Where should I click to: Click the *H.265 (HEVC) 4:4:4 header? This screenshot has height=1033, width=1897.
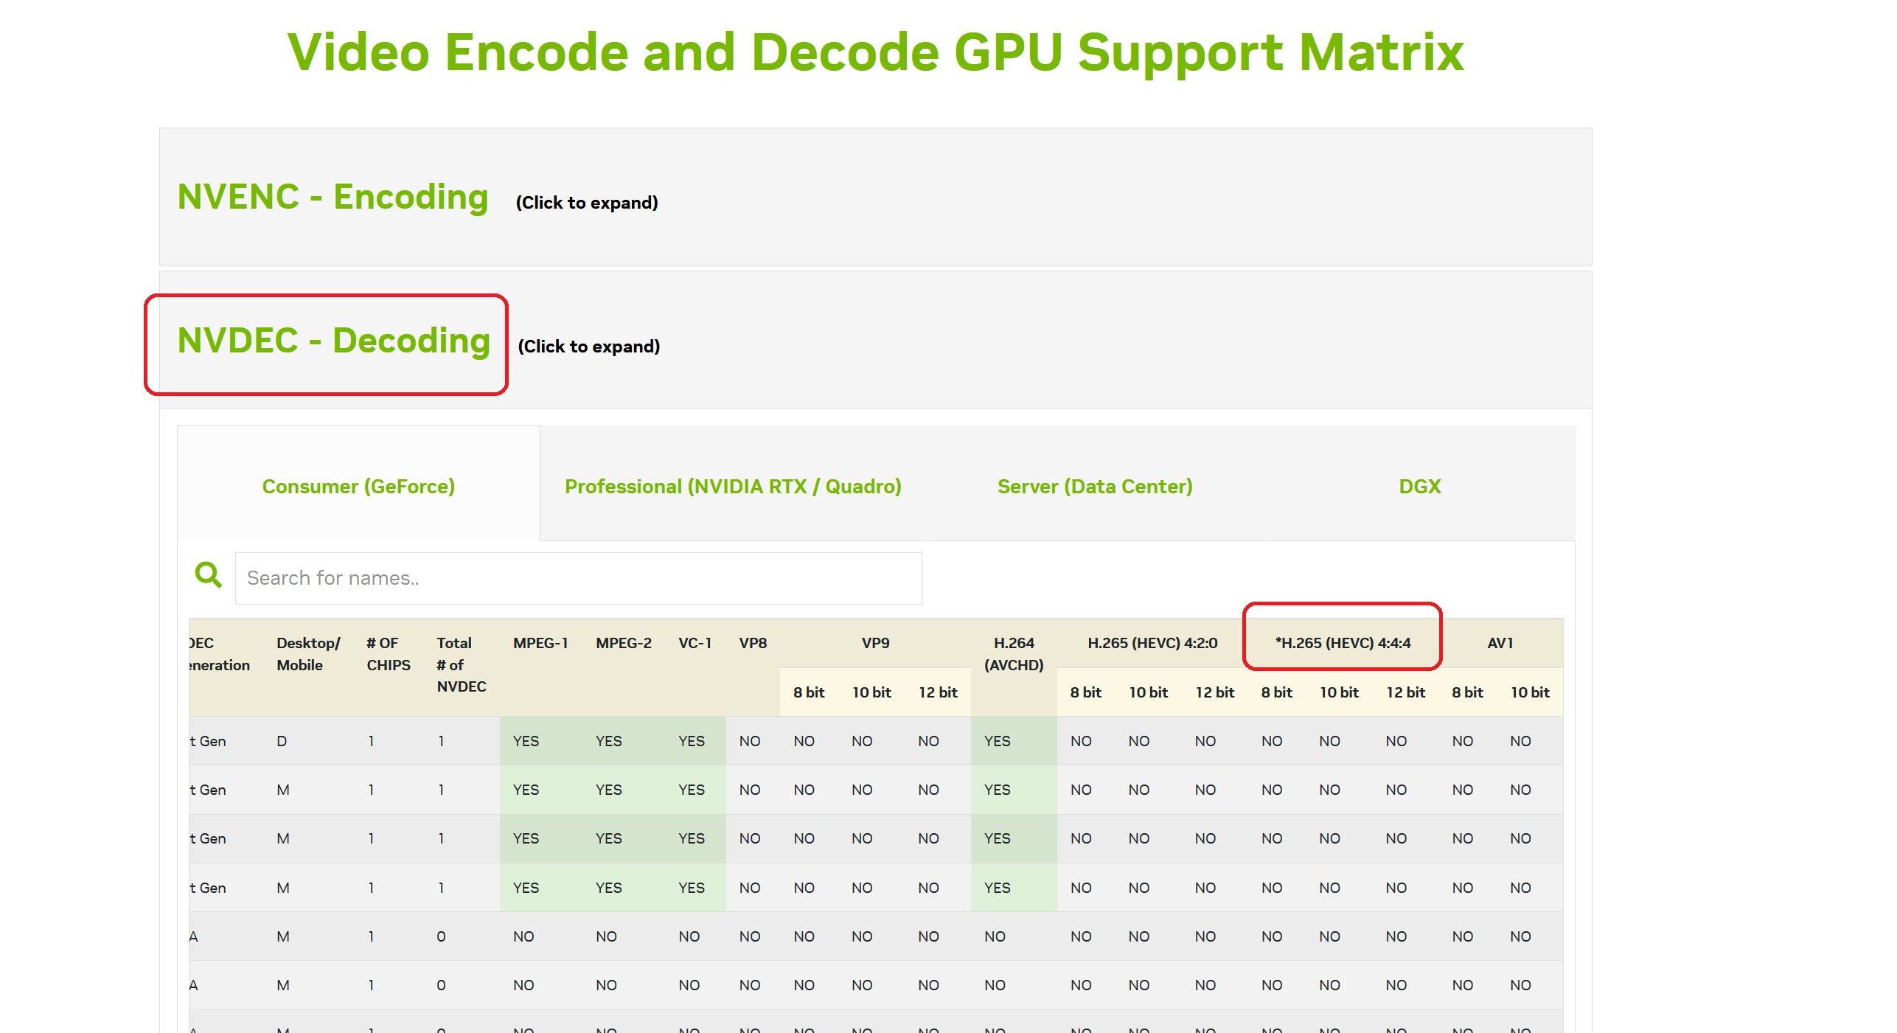tap(1343, 643)
